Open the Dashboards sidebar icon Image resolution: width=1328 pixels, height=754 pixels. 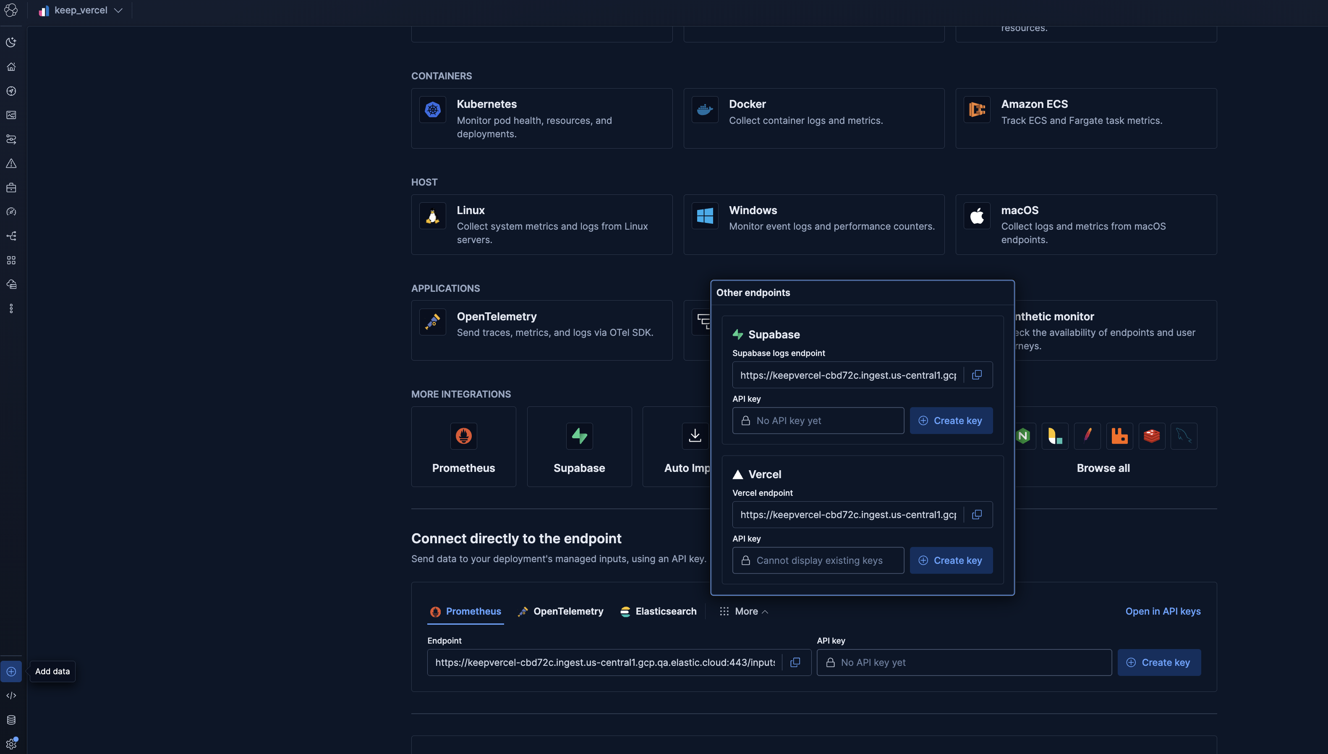(11, 115)
